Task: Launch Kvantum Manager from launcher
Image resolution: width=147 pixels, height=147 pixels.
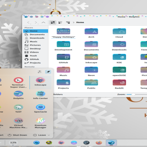Action: (x=40, y=123)
